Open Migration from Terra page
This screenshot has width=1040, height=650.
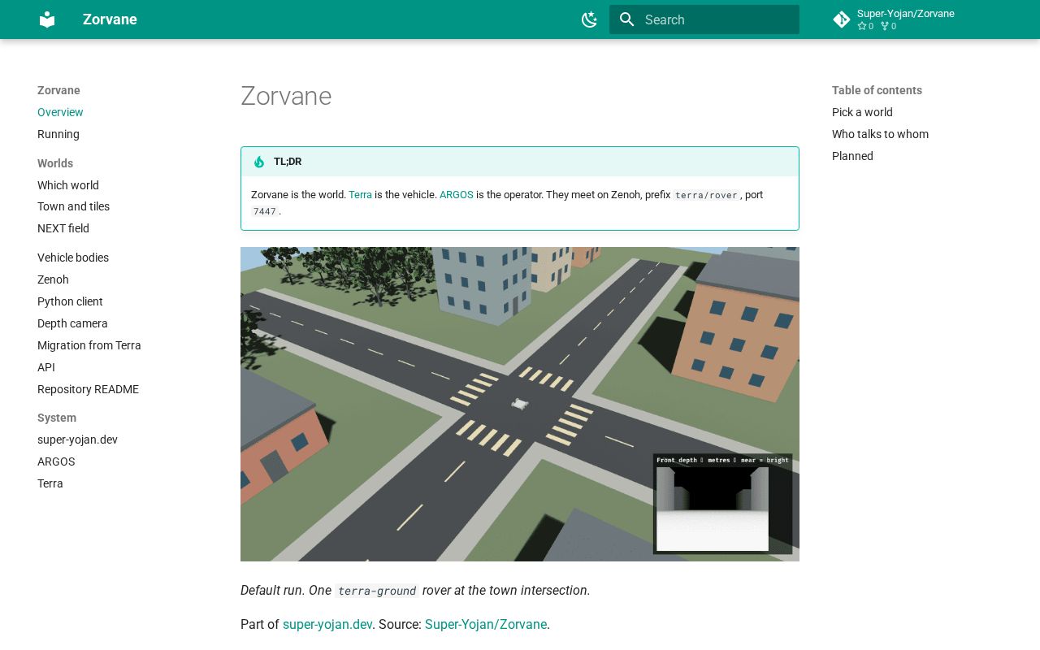[89, 345]
